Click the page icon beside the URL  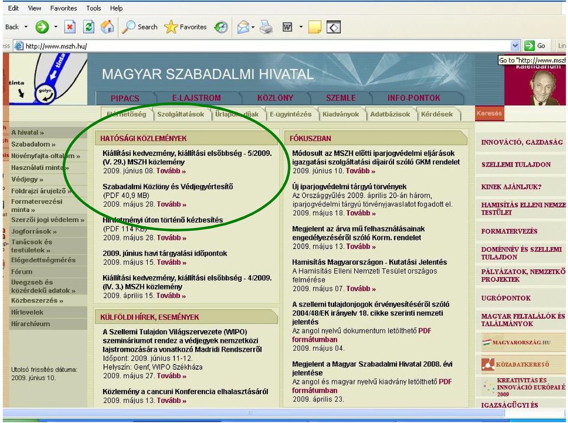click(19, 46)
